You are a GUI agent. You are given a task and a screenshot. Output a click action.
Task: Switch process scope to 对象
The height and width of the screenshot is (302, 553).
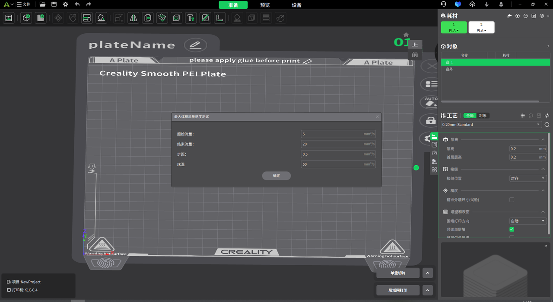click(x=483, y=116)
